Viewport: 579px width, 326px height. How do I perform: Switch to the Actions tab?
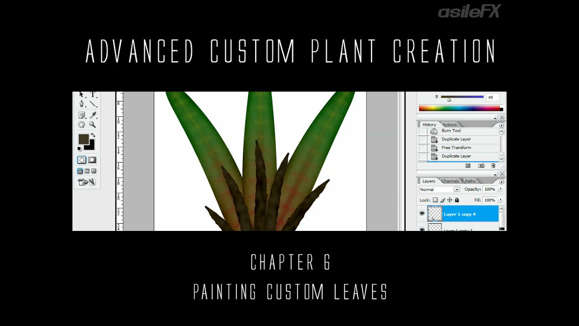tap(450, 125)
